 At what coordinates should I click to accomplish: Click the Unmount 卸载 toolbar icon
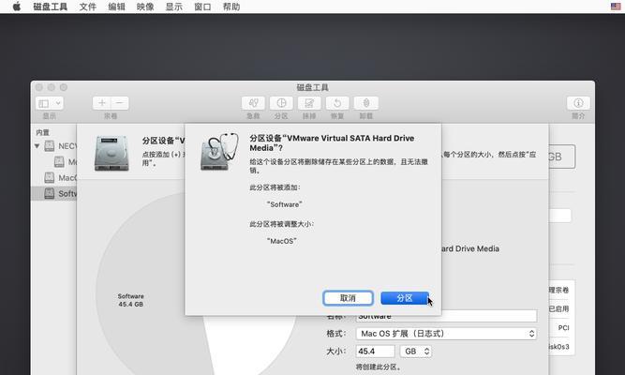point(366,103)
